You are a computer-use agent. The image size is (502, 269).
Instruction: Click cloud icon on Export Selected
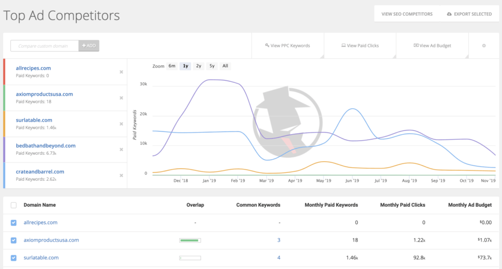(x=449, y=14)
